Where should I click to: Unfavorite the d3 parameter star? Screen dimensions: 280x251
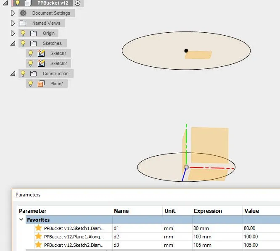[38, 245]
